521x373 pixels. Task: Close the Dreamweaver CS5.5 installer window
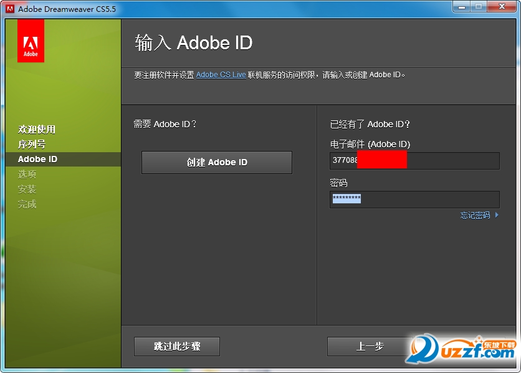[502, 7]
